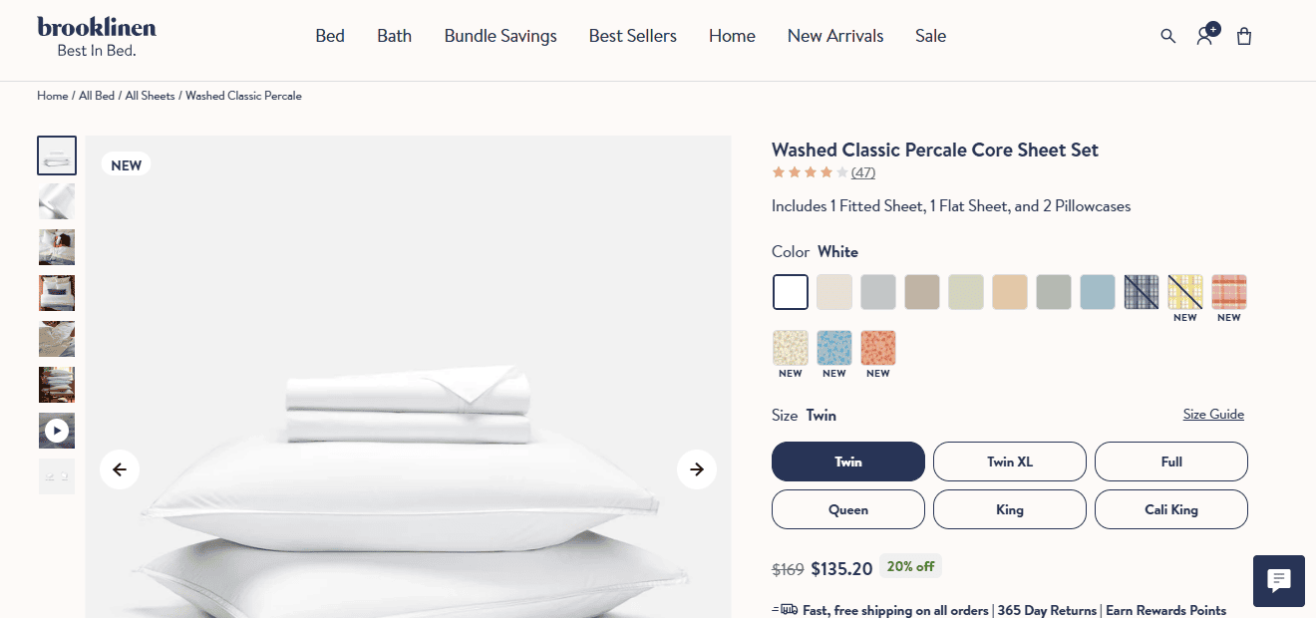Screen dimensions: 1316x618
Task: Open the Bed menu
Action: coord(330,36)
